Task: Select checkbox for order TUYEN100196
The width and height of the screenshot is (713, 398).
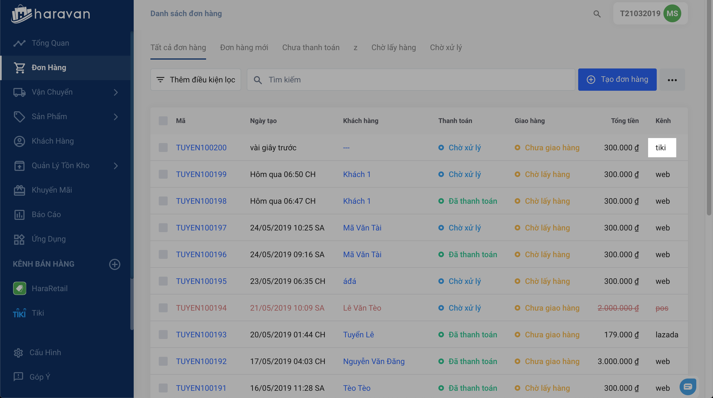Action: [x=163, y=254]
